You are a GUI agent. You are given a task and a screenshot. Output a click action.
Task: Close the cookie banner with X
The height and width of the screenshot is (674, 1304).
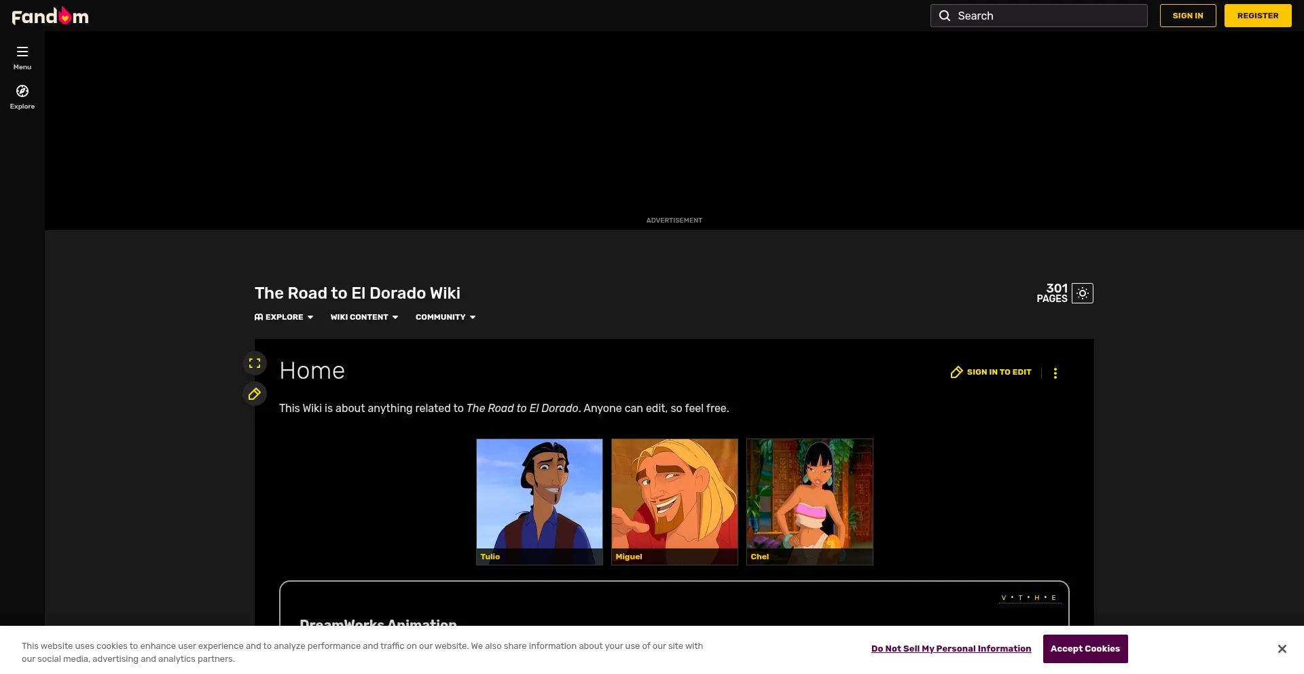(x=1282, y=649)
